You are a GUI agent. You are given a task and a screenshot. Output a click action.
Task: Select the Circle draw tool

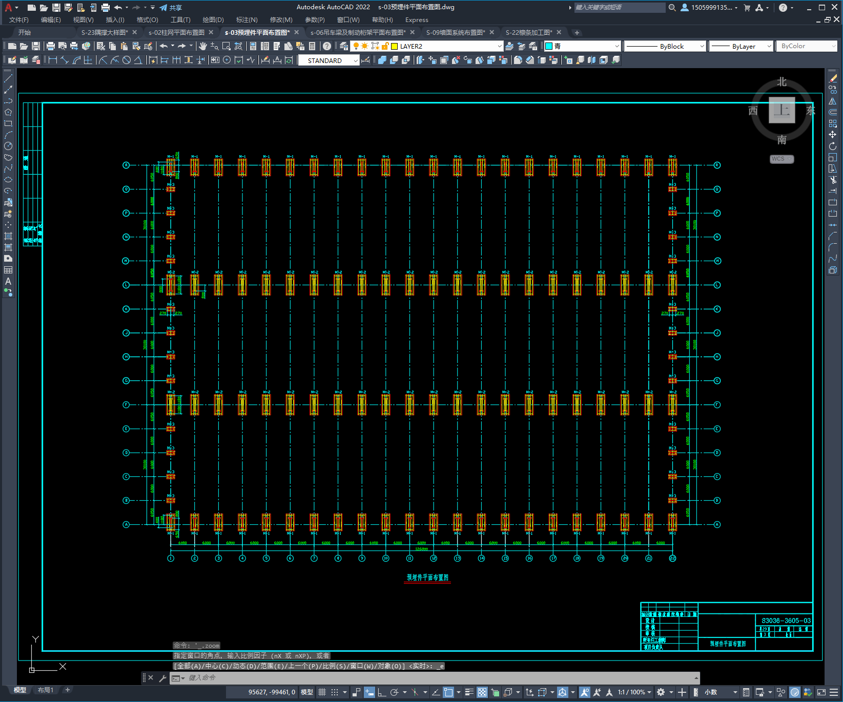pos(8,146)
